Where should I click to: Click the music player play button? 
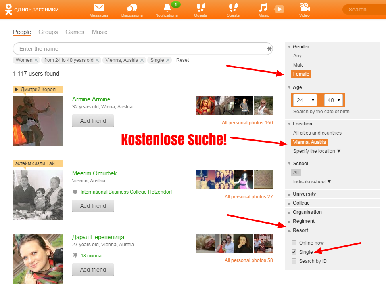pos(279,10)
